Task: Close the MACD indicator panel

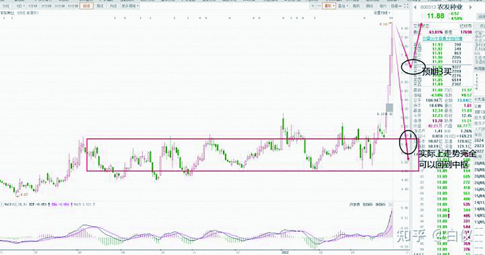Action: (x=391, y=204)
